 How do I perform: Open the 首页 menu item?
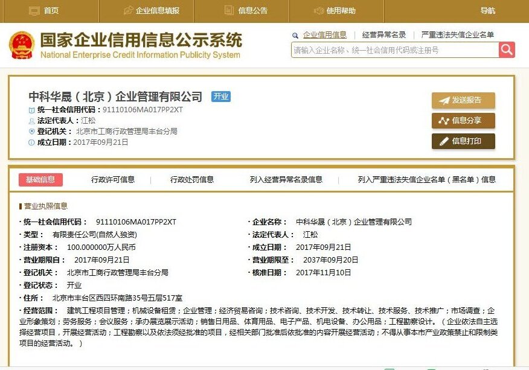click(x=51, y=11)
